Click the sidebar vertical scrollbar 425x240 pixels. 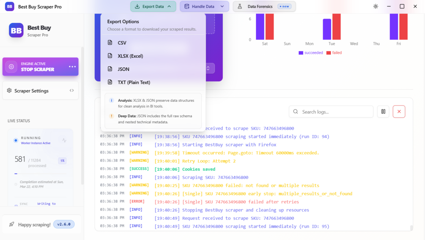pos(82,116)
